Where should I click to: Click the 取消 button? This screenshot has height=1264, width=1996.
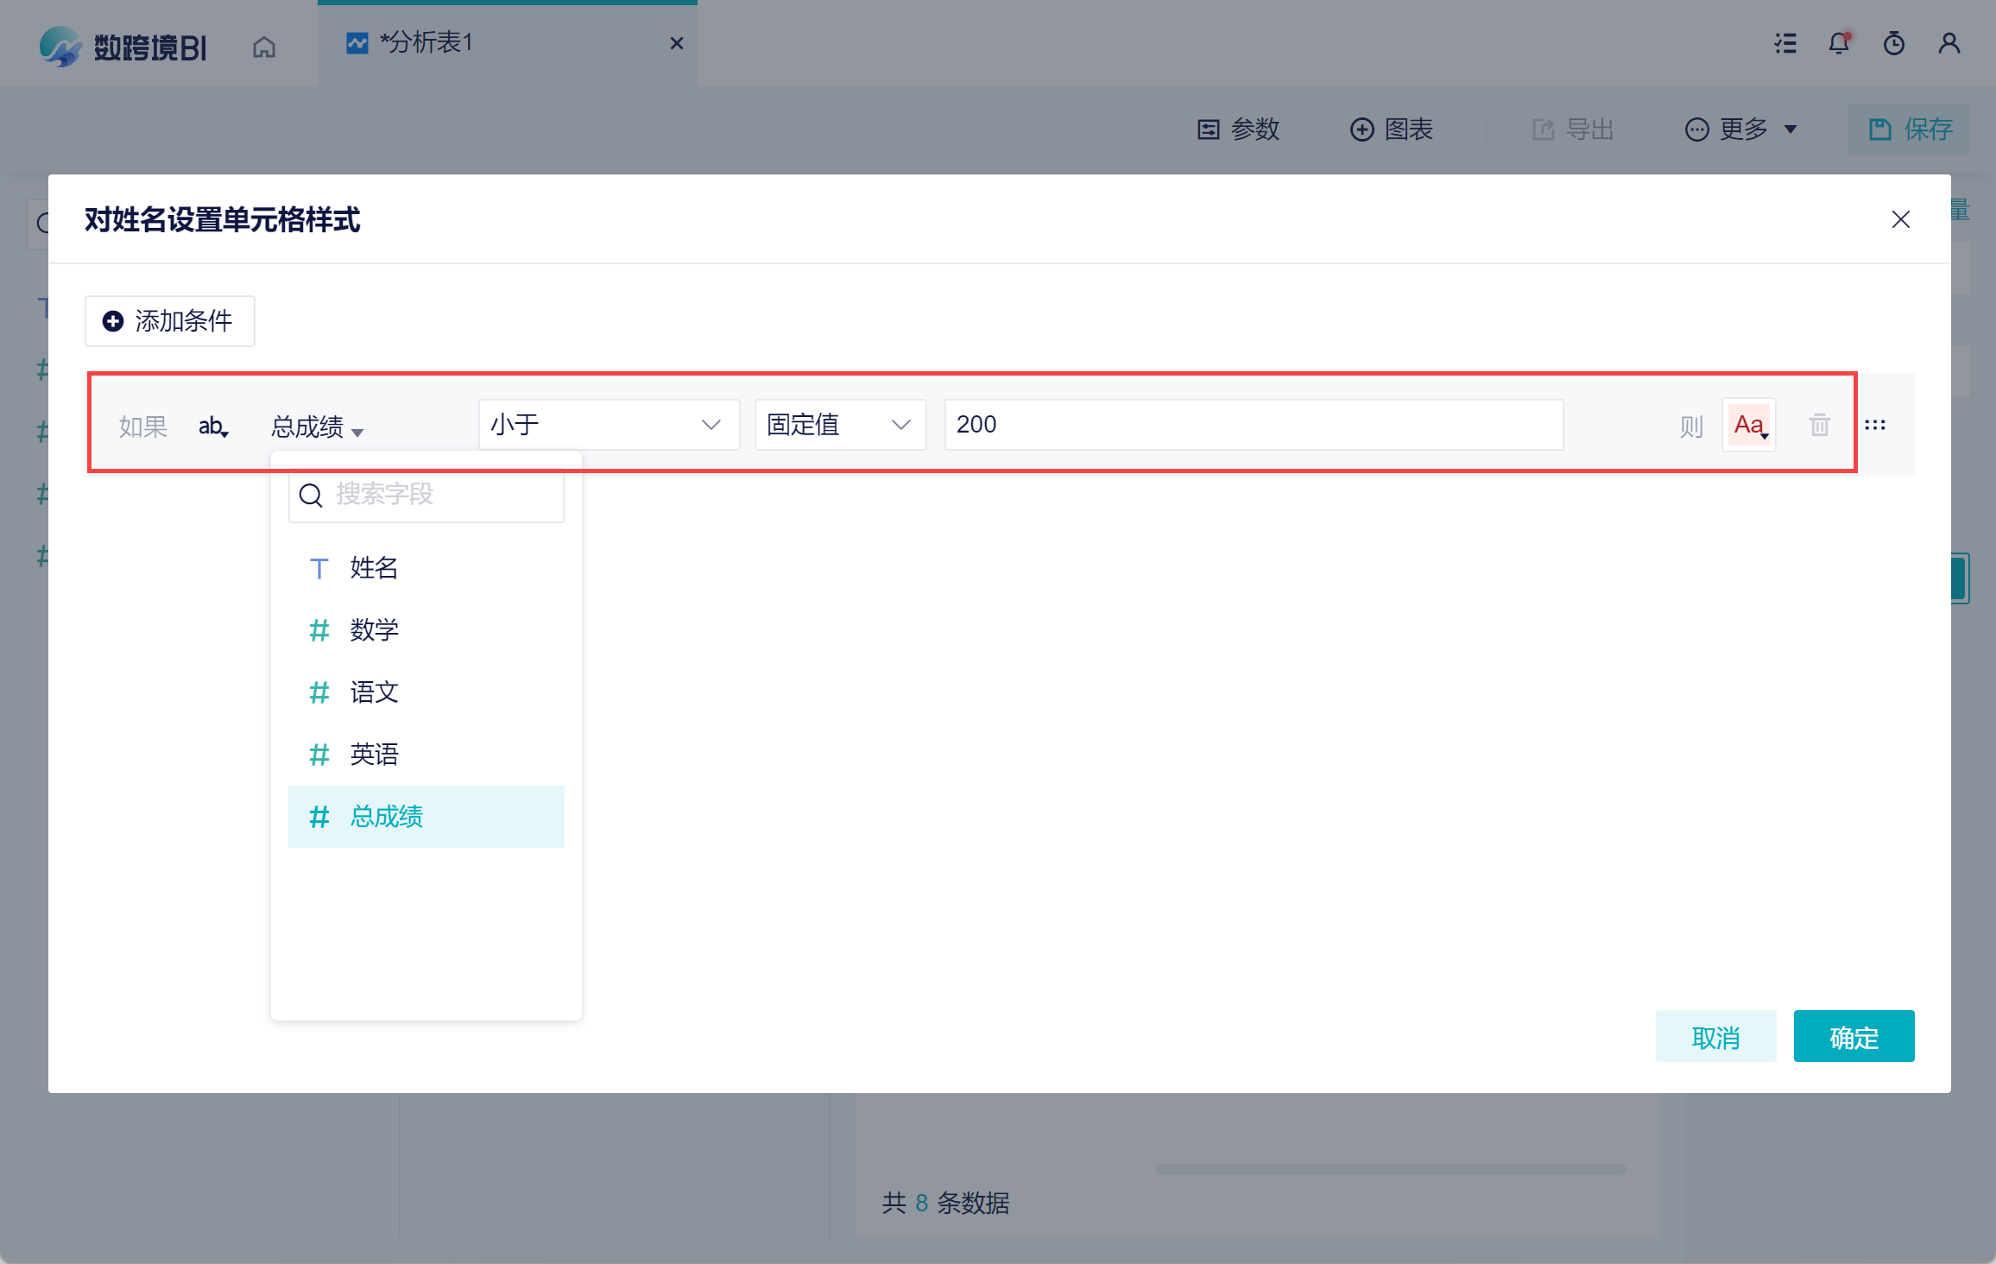(1715, 1036)
